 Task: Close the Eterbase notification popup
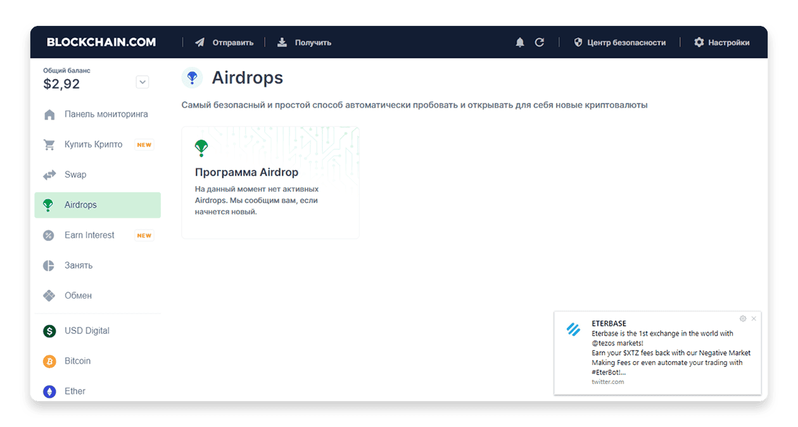(x=754, y=319)
